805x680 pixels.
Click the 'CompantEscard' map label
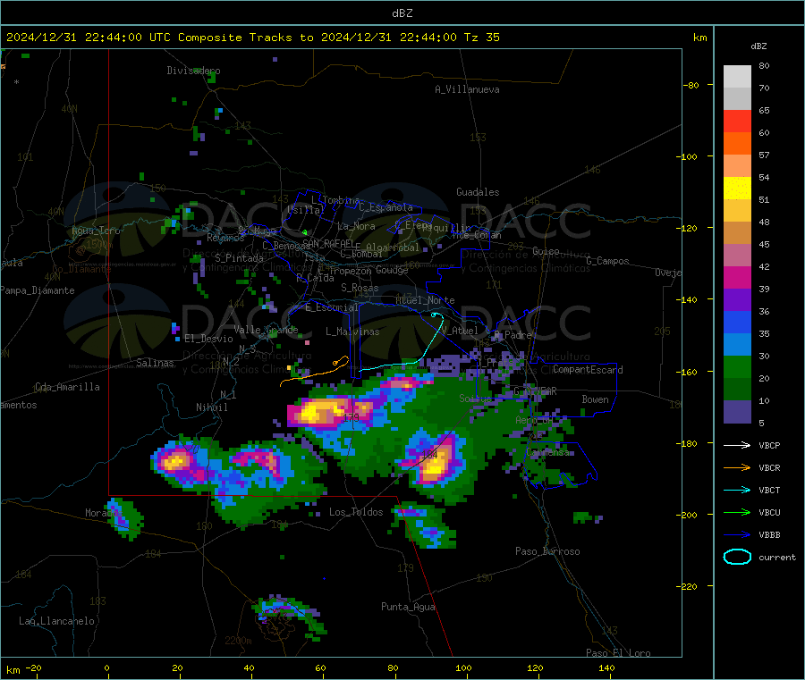588,369
